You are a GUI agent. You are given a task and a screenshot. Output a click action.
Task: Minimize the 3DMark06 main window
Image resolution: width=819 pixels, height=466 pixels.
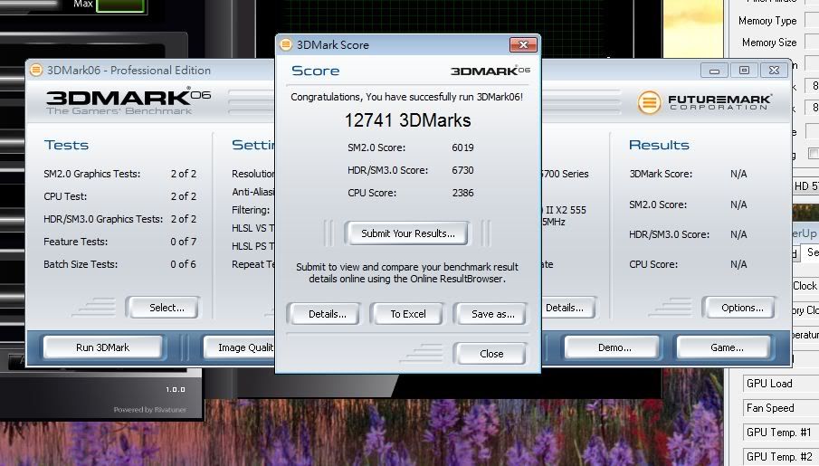[715, 70]
